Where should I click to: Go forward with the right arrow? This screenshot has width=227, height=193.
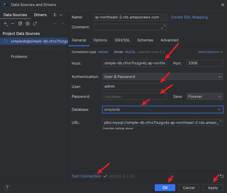point(62,24)
